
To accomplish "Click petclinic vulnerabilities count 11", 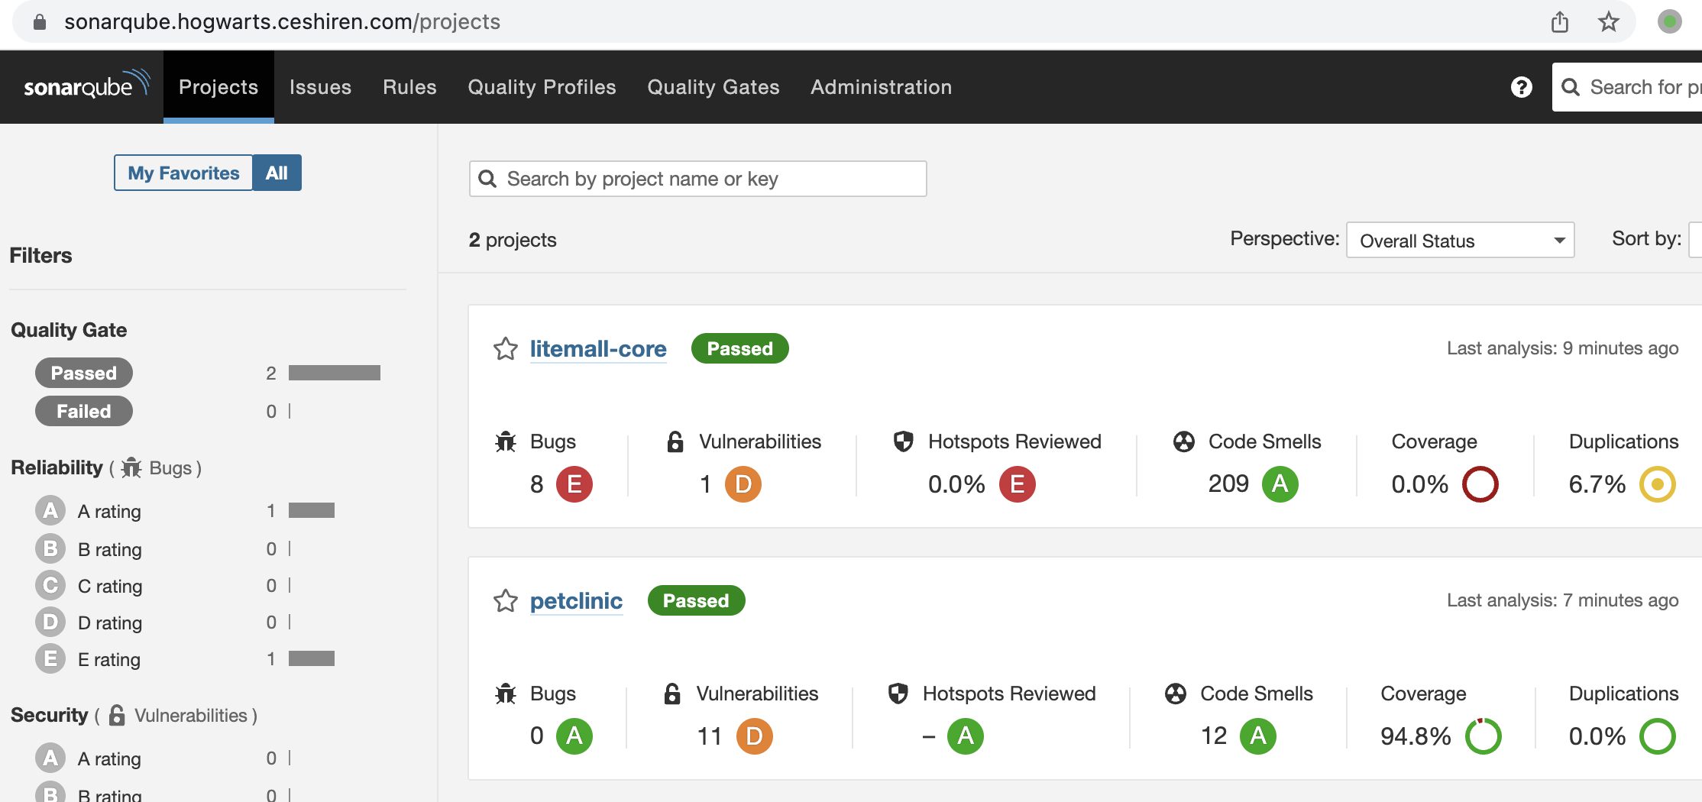I will click(x=709, y=736).
